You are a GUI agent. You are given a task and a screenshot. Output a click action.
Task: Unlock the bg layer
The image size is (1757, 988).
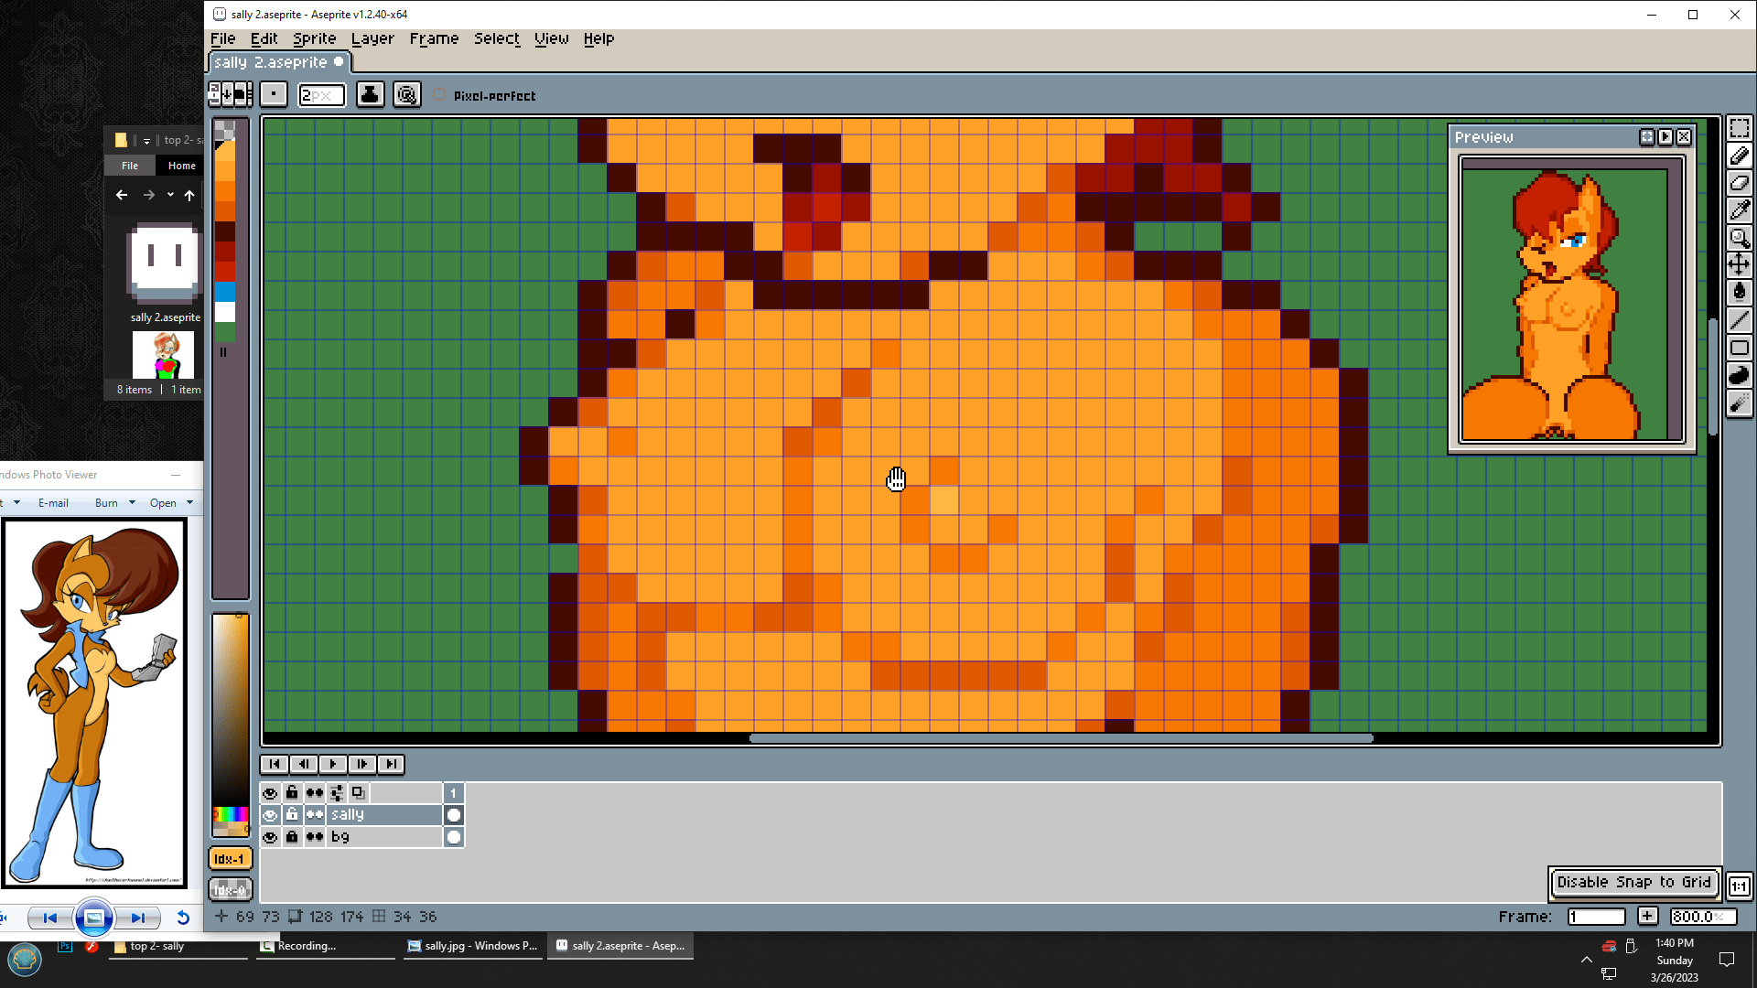[x=292, y=837]
